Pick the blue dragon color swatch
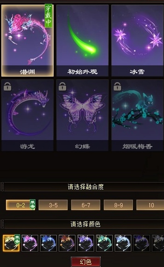Screen dimensions: 164x267 click(48, 243)
